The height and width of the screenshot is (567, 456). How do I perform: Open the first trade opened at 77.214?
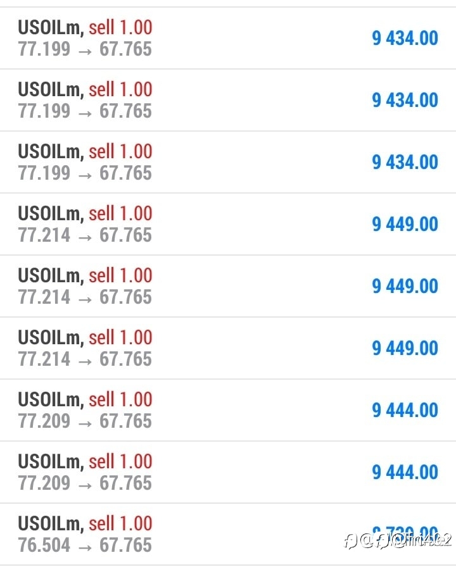click(228, 224)
